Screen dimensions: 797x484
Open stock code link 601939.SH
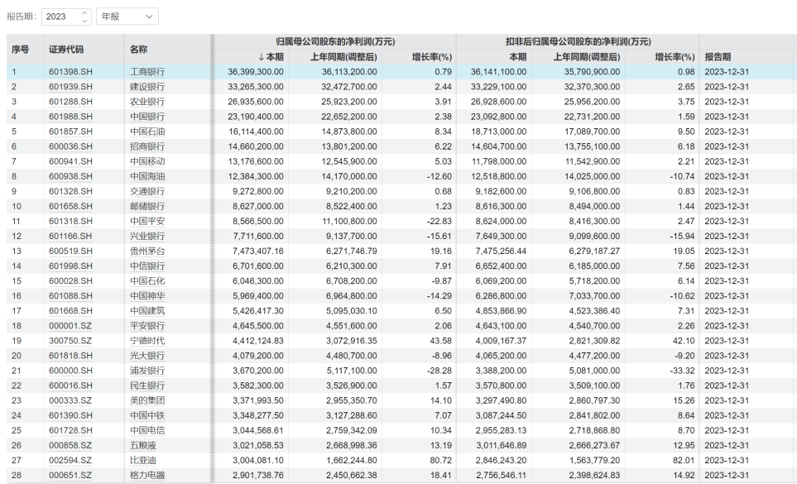70,87
